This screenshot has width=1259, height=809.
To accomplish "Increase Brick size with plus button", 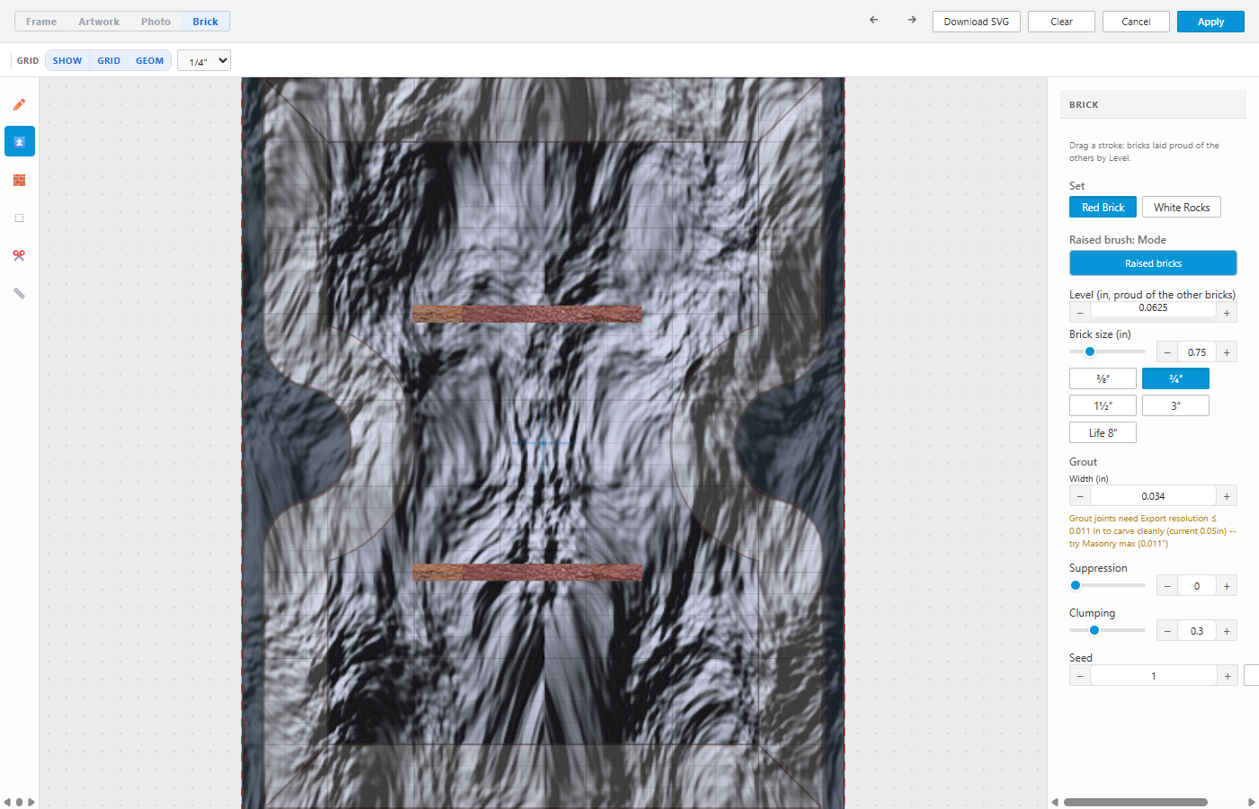I will pos(1227,352).
